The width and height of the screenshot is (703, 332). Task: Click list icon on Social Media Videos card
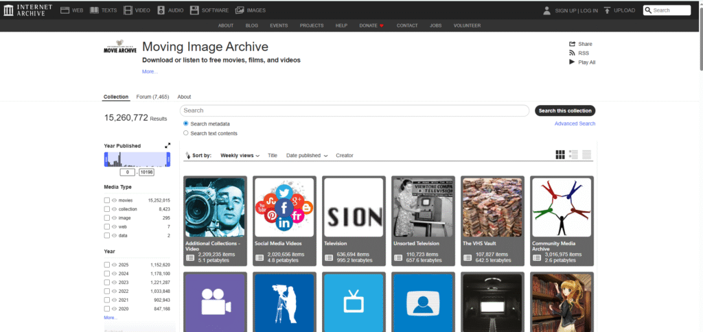259,258
